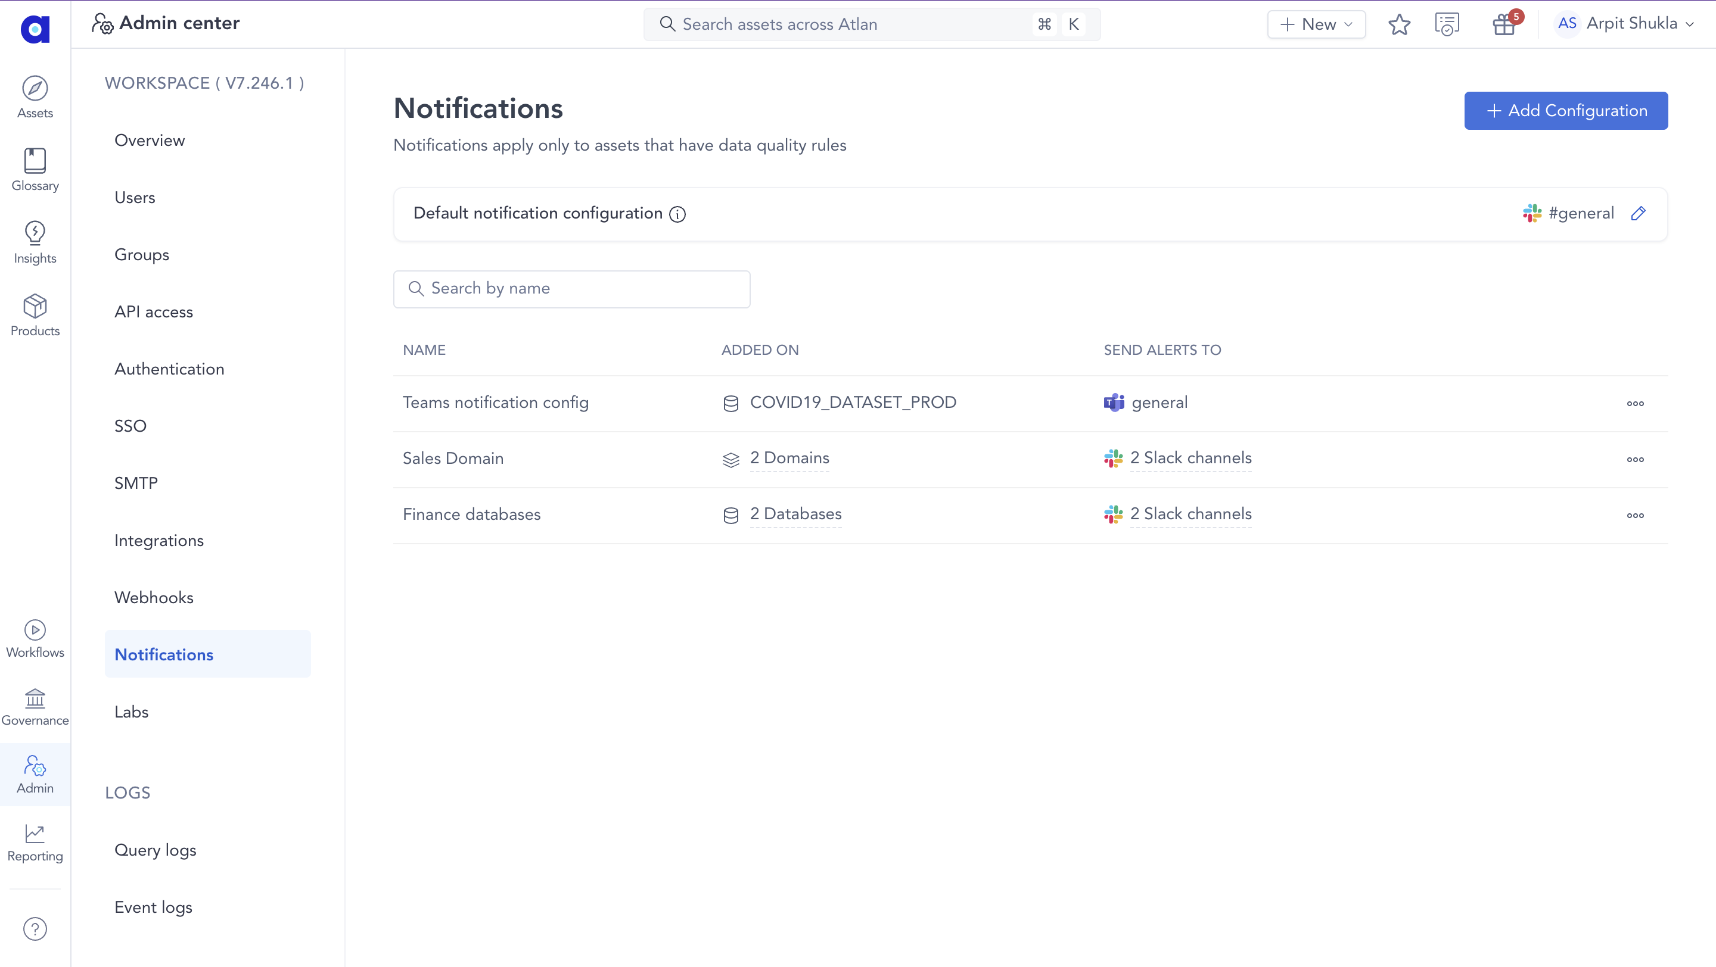Select Webhooks in workspace menu

tap(154, 597)
